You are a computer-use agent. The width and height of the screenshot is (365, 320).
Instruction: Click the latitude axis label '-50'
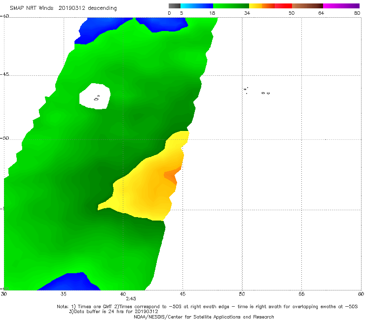[x=4, y=138]
